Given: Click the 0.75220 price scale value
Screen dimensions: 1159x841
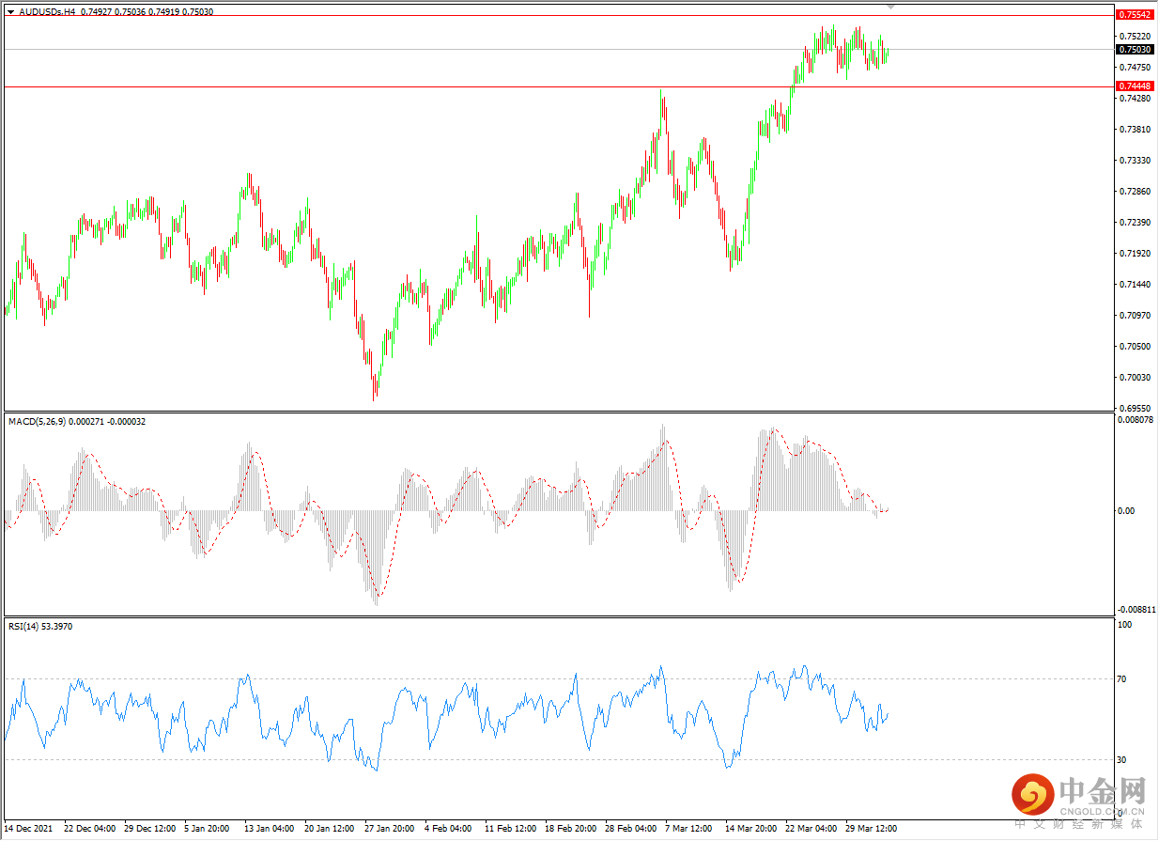Looking at the screenshot, I should click(1135, 37).
